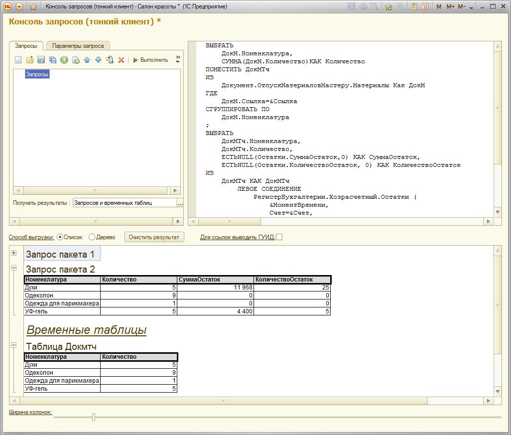
Task: Toggle Для ссылок выводить ГУИД checkbox
Action: point(279,237)
